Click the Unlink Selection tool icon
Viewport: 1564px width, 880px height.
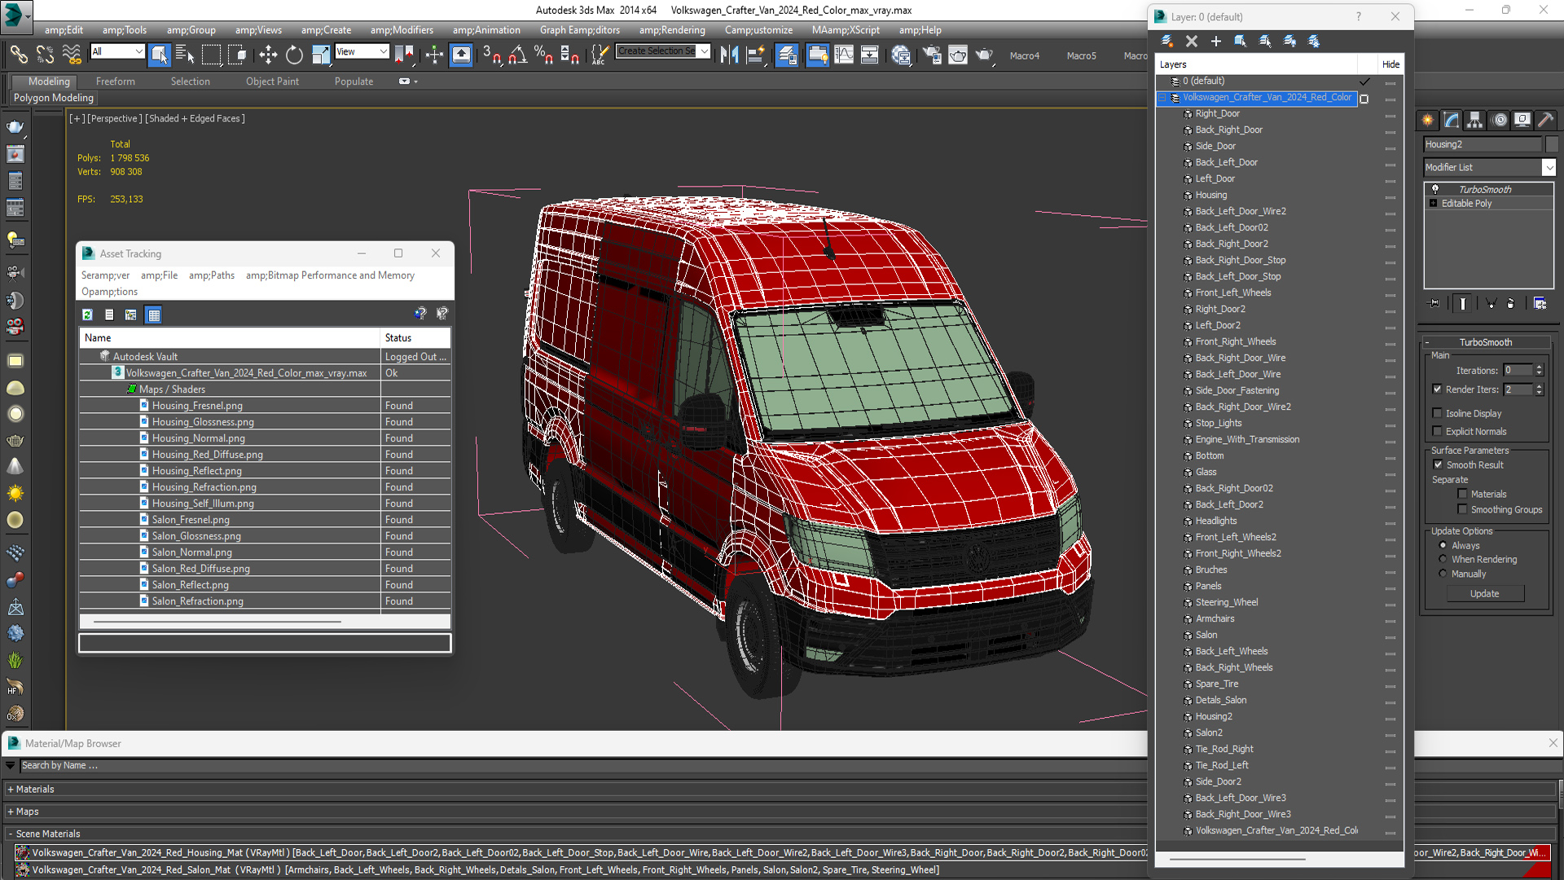46,55
